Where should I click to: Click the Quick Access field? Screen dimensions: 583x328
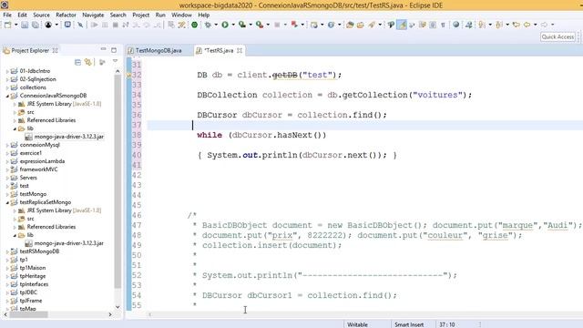tap(557, 36)
